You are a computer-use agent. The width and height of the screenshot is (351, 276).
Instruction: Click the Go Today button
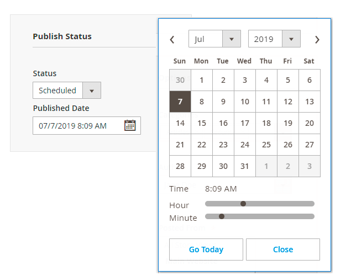click(x=206, y=250)
